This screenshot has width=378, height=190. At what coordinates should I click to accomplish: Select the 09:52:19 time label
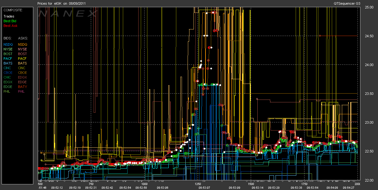click(74, 188)
